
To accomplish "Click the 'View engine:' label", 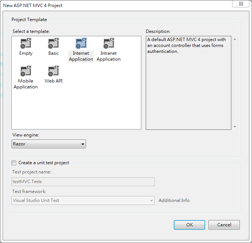I will pyautogui.click(x=26, y=135).
